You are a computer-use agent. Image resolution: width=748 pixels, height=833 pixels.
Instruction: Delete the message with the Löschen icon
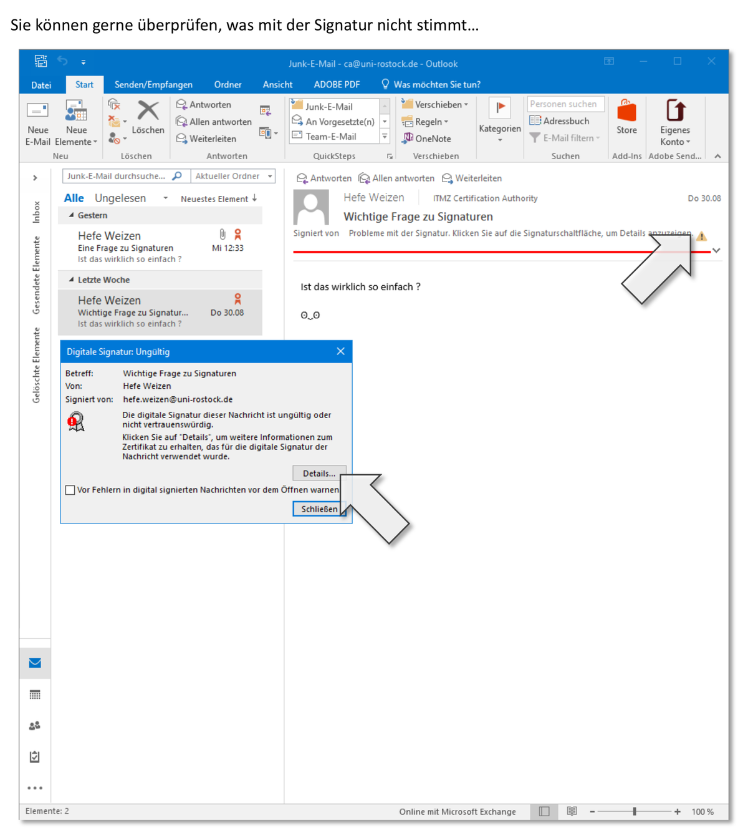148,117
